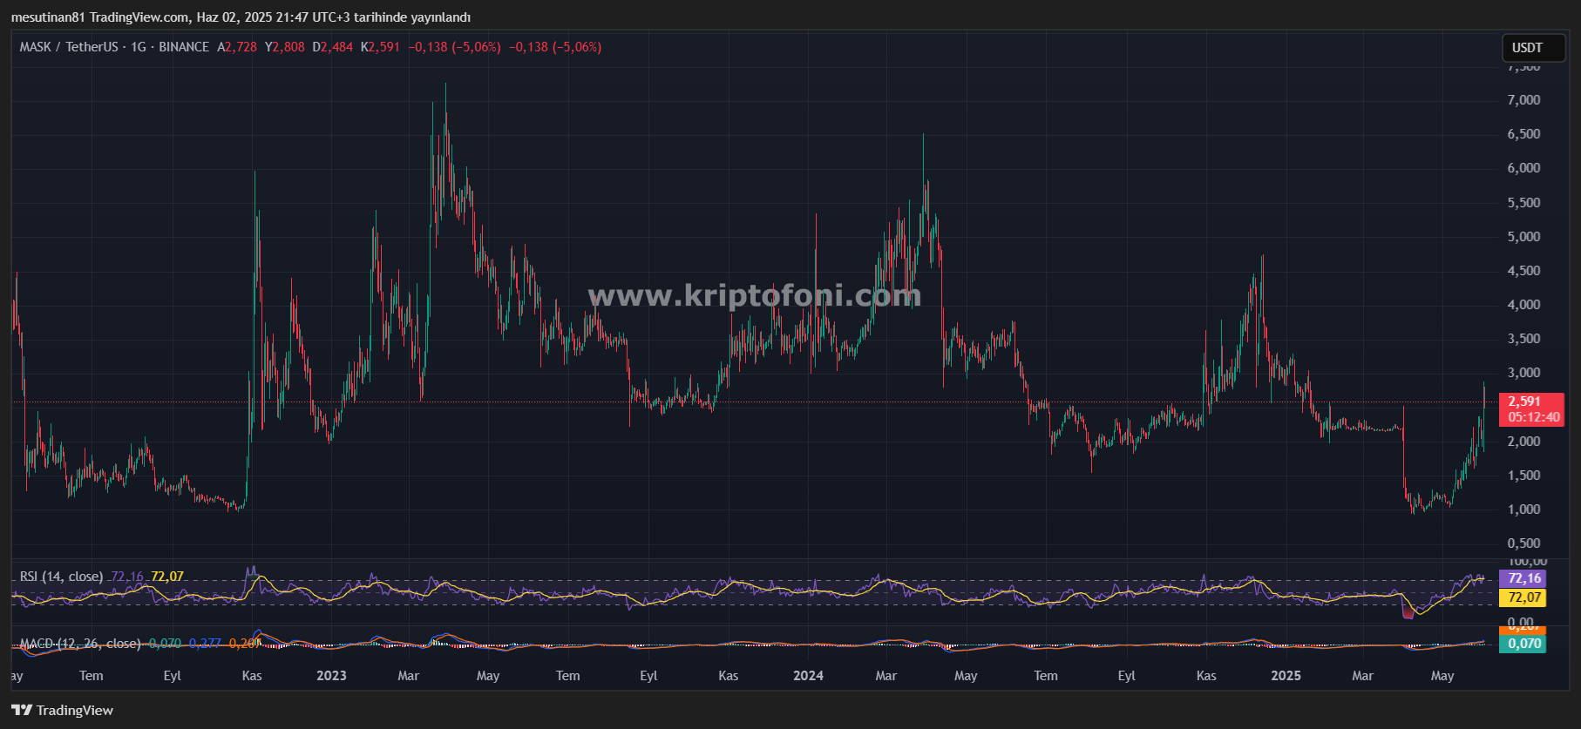The height and width of the screenshot is (729, 1581).
Task: Click the BINANCE exchange name in title
Action: 184,47
